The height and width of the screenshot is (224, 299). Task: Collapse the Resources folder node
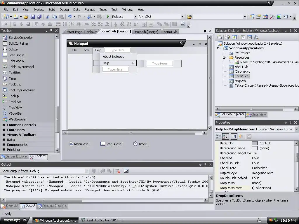point(224,57)
